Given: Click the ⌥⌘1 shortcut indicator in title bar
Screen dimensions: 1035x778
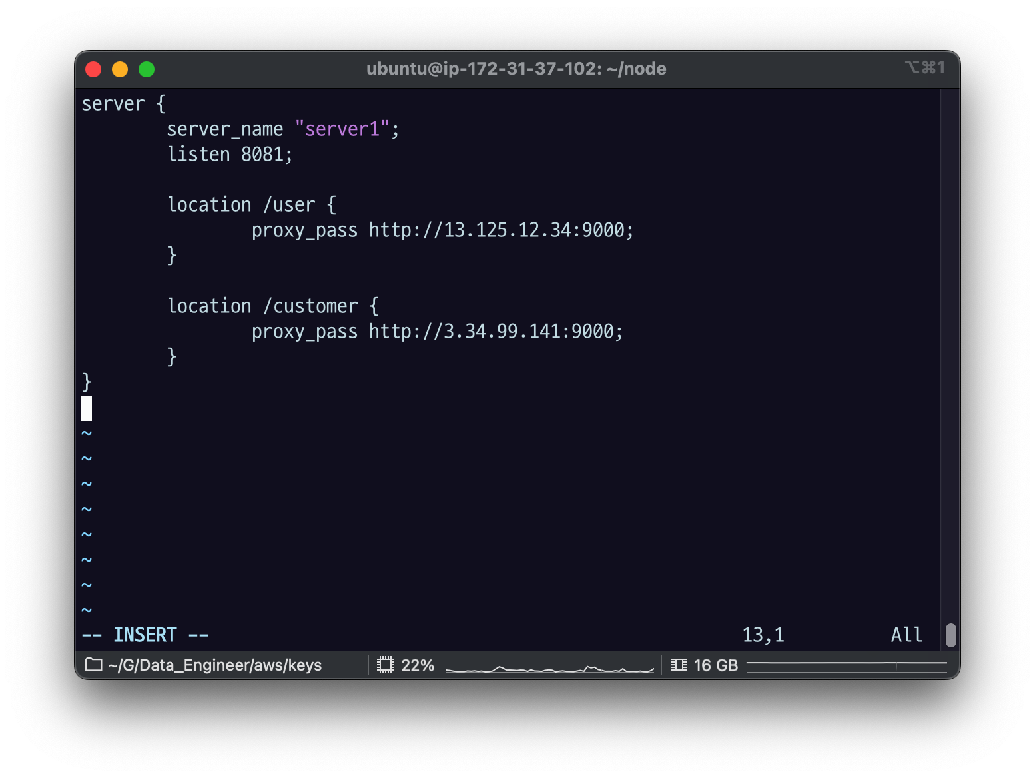Looking at the screenshot, I should pos(925,67).
